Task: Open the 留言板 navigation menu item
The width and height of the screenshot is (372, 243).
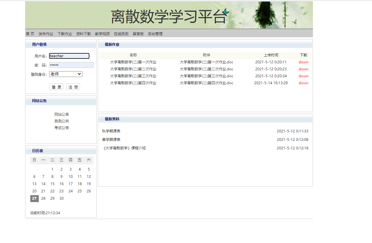Action: click(138, 34)
